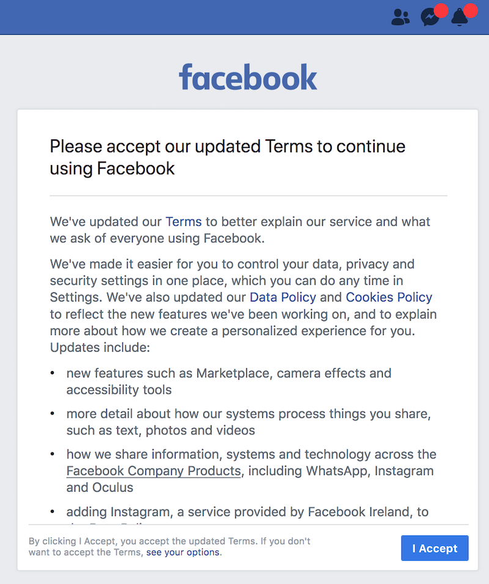This screenshot has width=489, height=584.
Task: Click the "see your options" link
Action: tap(183, 552)
